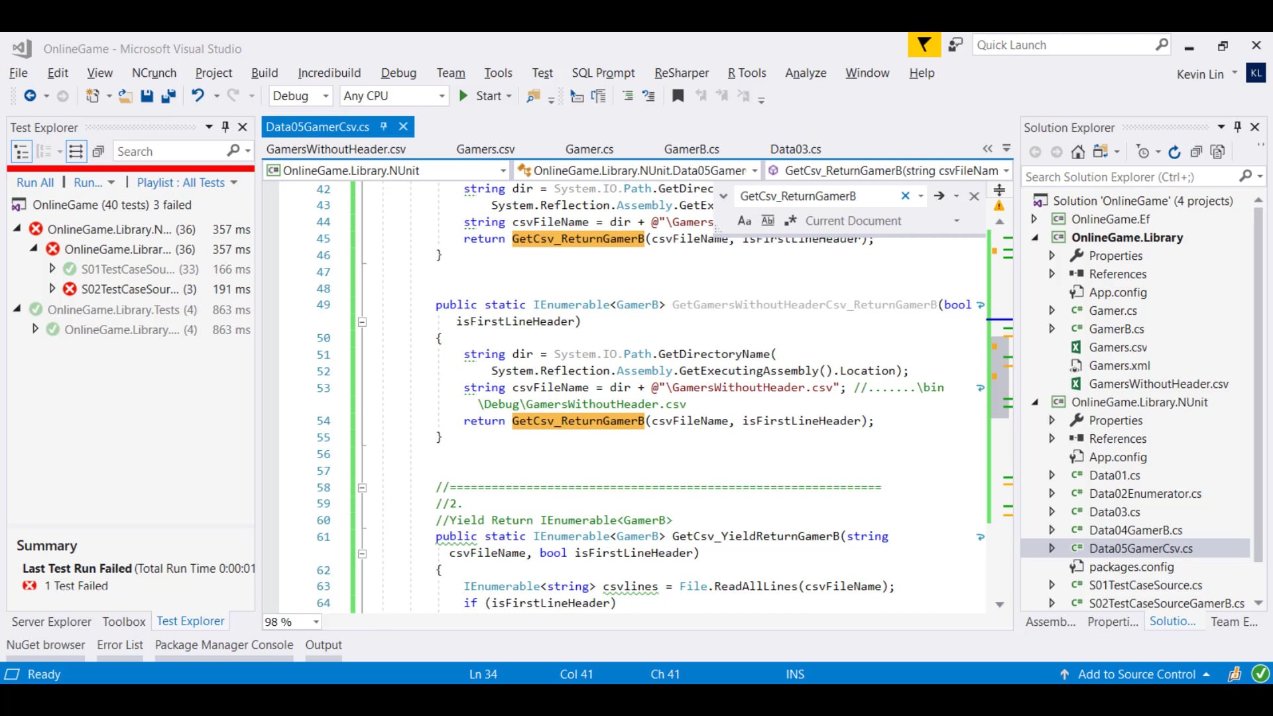Enable Match Whole Word in Find bar

[x=768, y=221]
